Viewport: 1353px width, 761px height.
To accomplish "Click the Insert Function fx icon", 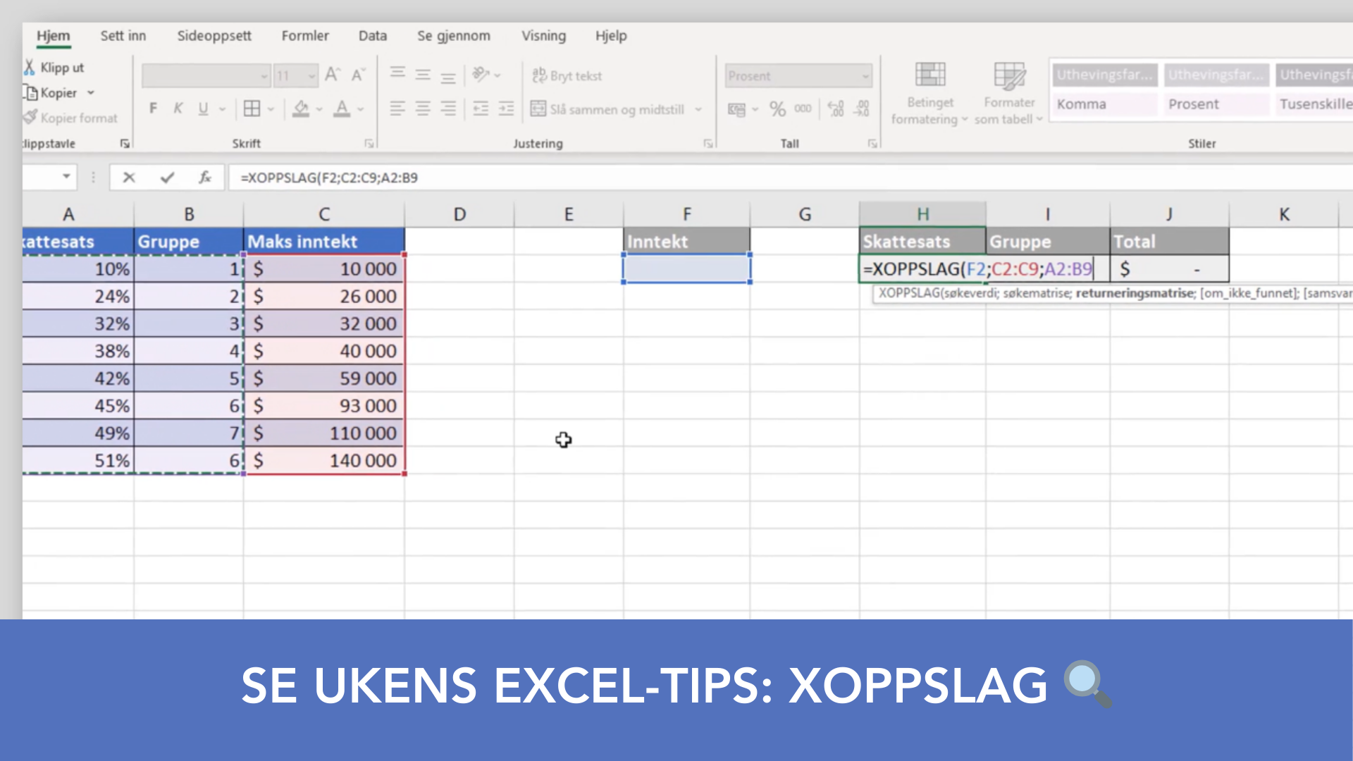I will tap(204, 178).
